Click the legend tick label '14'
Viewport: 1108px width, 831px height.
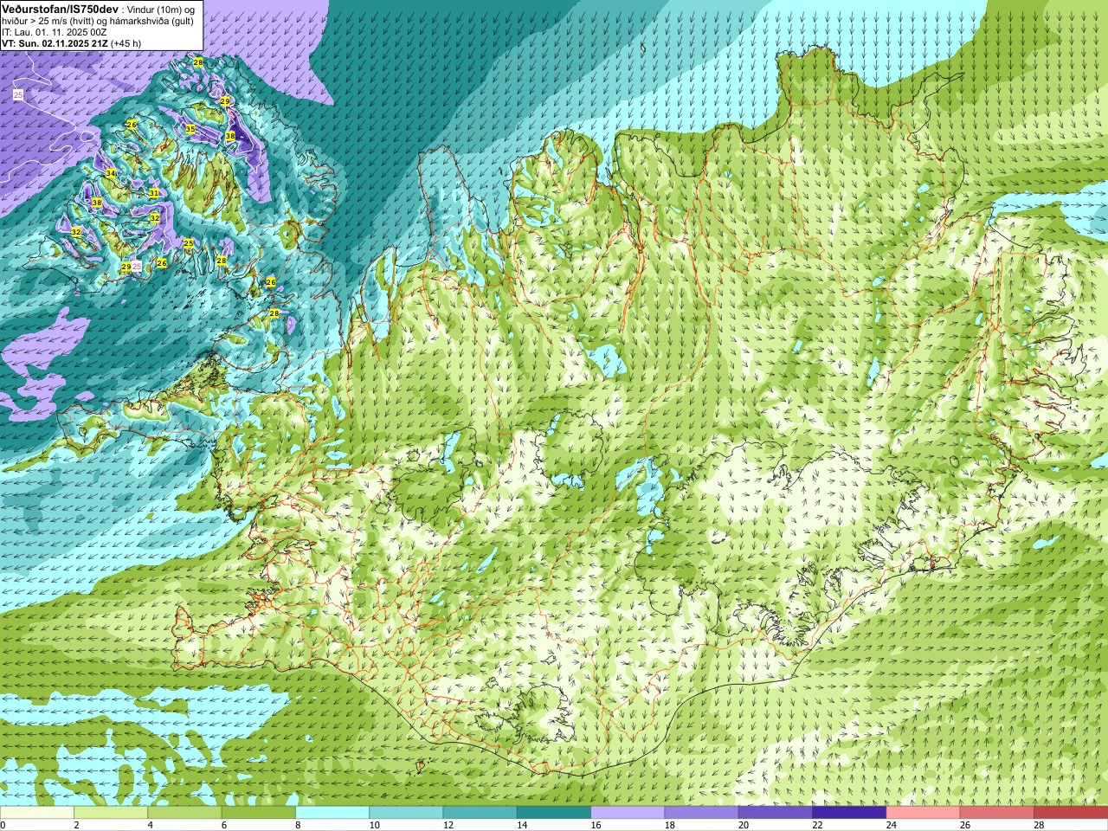point(522,825)
